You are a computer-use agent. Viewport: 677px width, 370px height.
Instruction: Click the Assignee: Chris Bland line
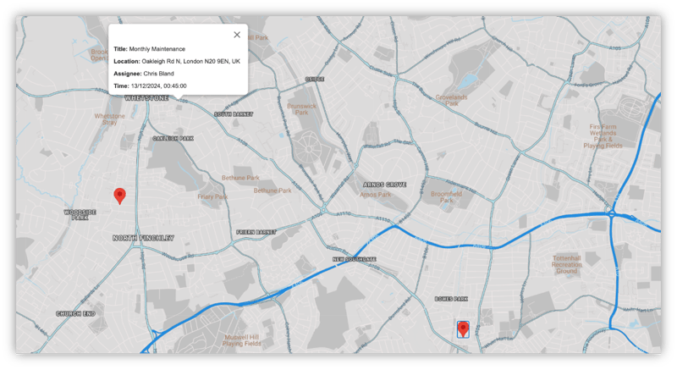[x=144, y=74]
